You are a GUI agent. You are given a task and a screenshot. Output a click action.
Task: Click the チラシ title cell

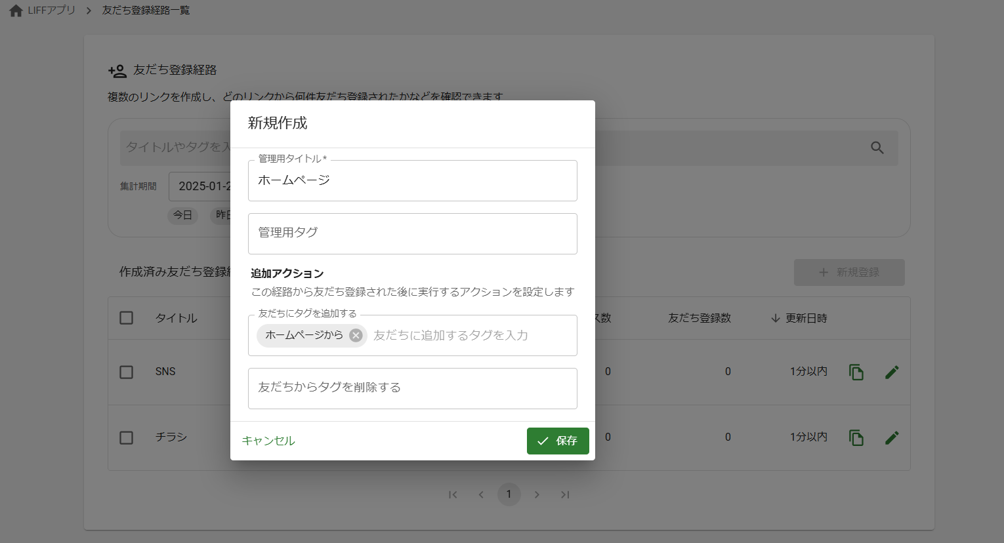(x=171, y=437)
